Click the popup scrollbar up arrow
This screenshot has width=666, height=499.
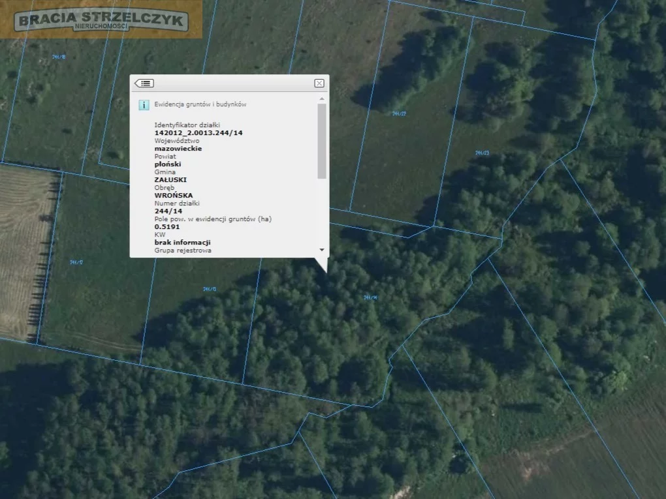pos(321,99)
